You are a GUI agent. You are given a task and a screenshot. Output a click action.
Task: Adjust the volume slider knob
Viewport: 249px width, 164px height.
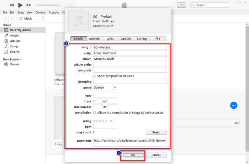[58, 5]
